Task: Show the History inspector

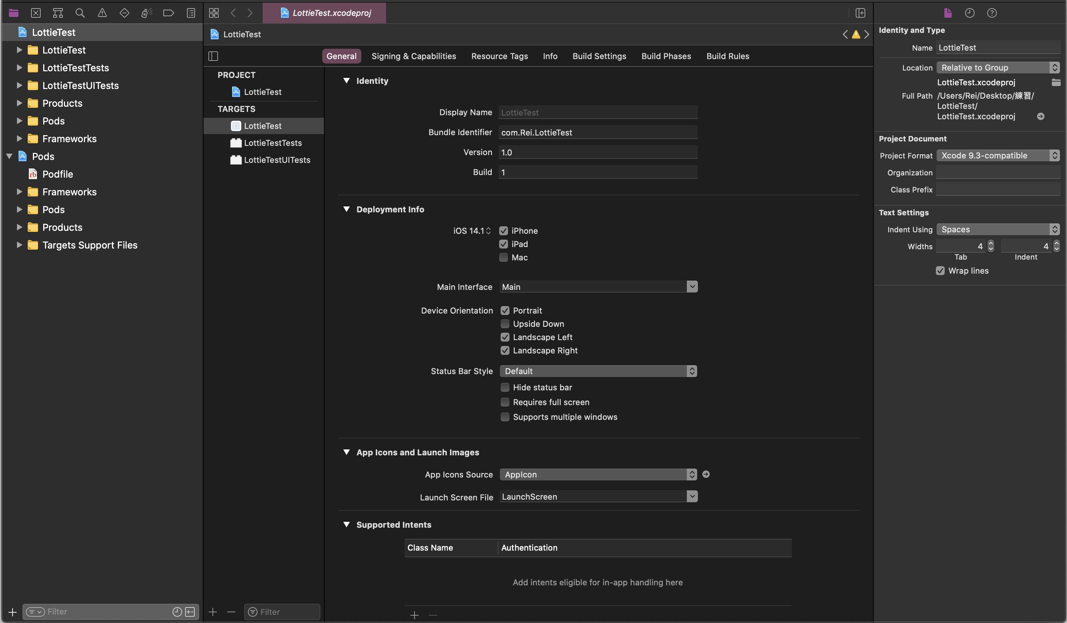Action: [969, 13]
